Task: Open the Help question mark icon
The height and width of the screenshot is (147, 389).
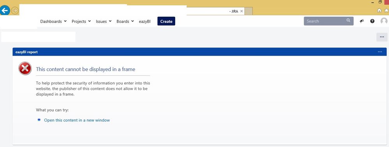Action: tap(372, 21)
